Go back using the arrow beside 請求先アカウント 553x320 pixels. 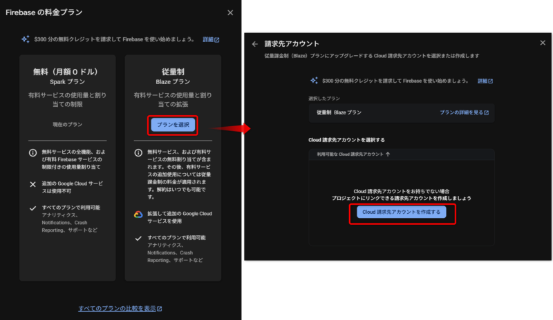(x=255, y=44)
